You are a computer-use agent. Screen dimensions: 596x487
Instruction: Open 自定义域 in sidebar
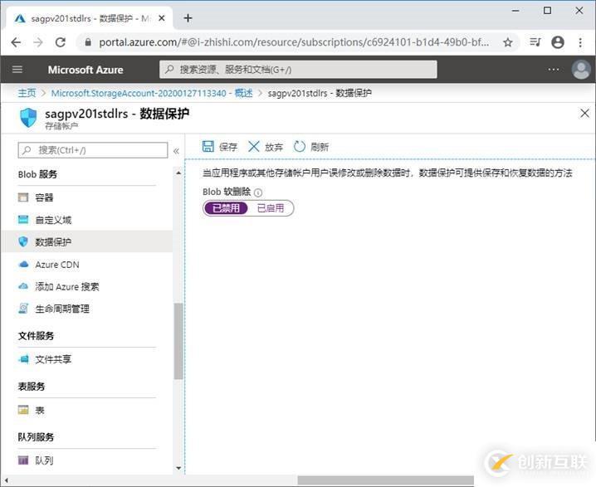click(x=86, y=220)
